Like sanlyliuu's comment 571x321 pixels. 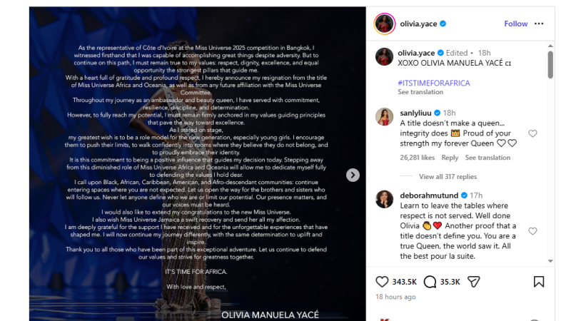(x=532, y=133)
